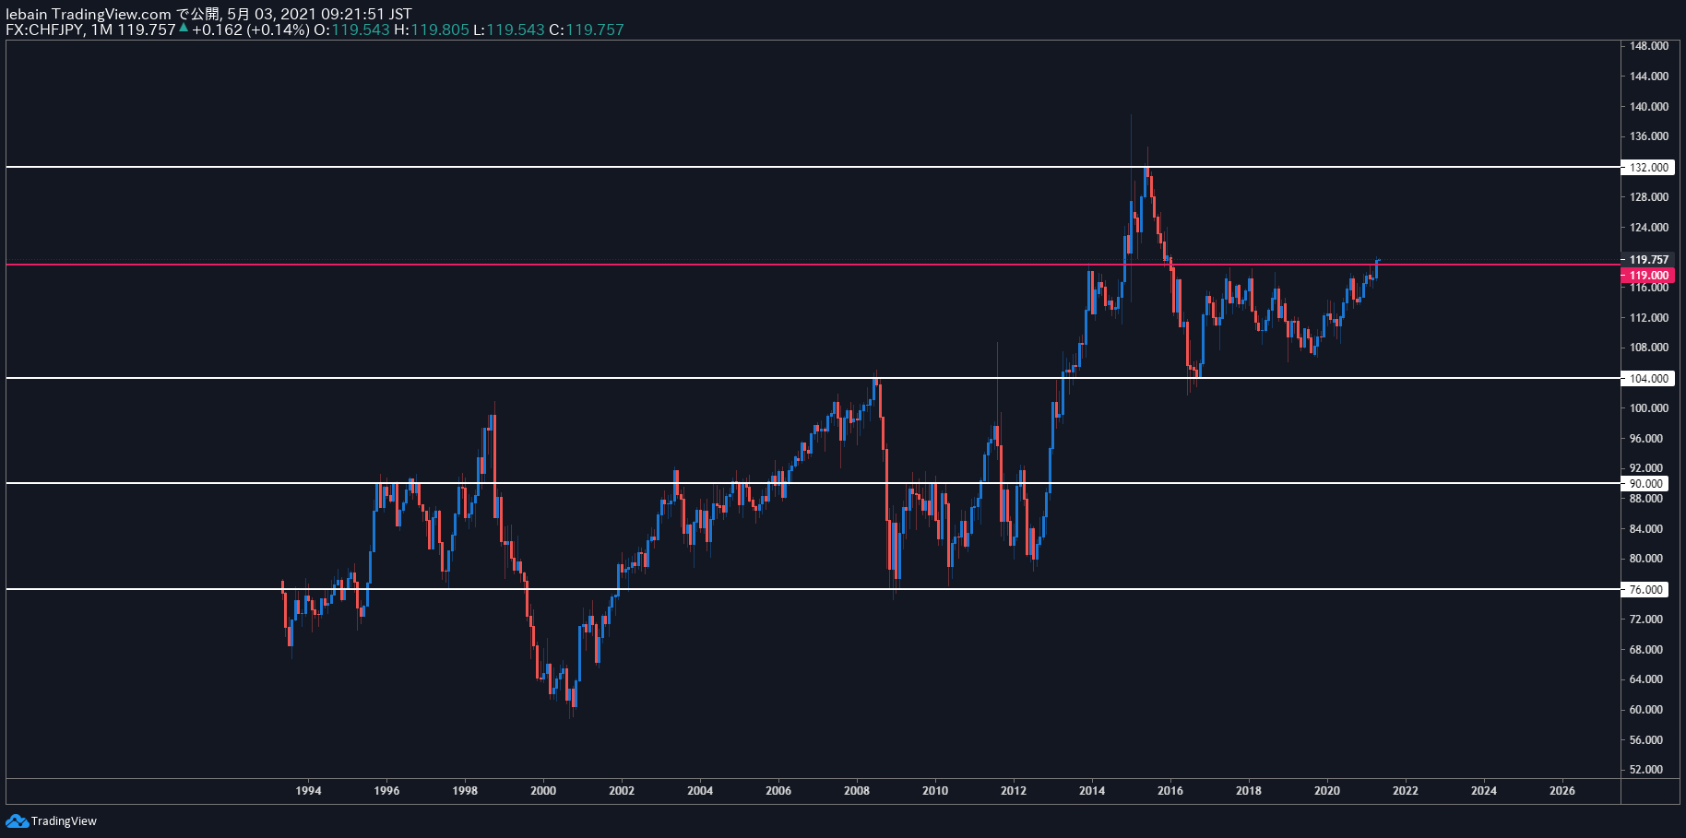Screen dimensions: 1686x838
Task: Click the current price label 119.757 on axis
Action: [x=1649, y=260]
